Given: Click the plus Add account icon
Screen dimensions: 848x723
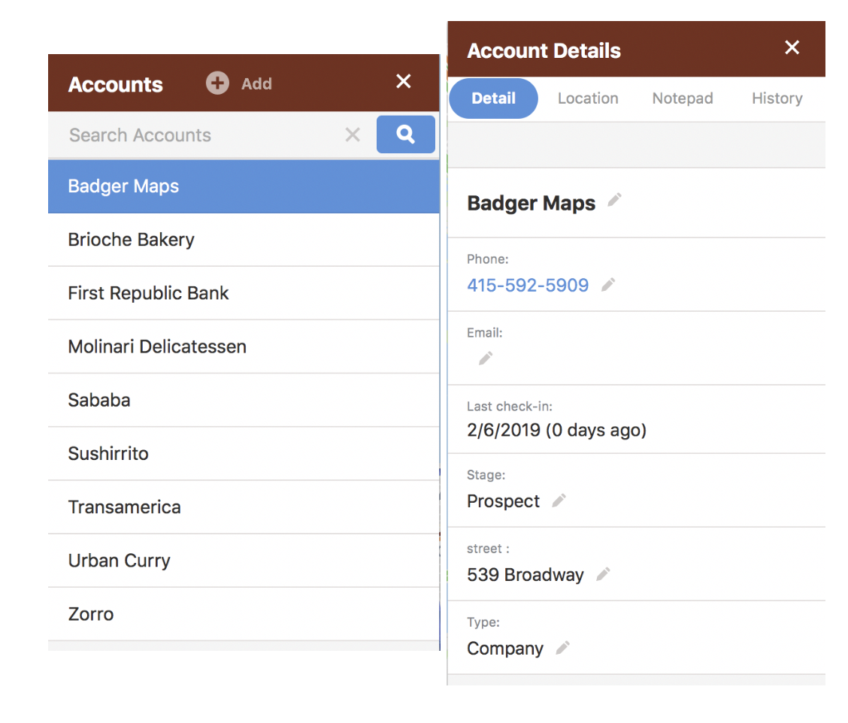Looking at the screenshot, I should click(x=217, y=83).
